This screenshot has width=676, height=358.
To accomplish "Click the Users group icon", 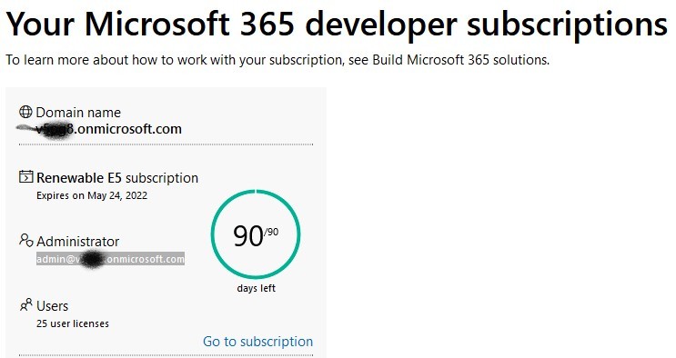I will click(25, 304).
